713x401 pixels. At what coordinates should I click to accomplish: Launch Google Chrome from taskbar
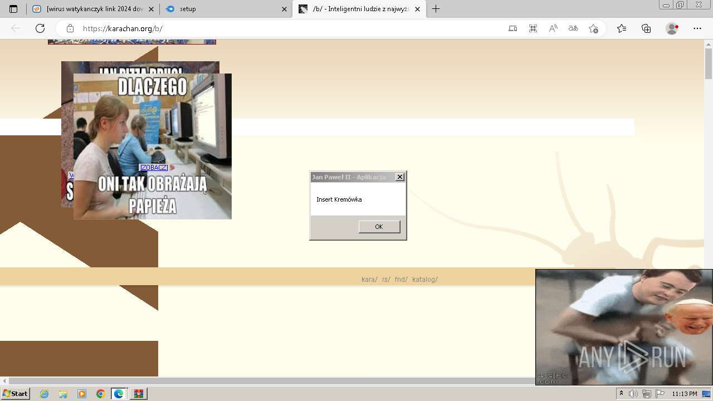point(100,394)
